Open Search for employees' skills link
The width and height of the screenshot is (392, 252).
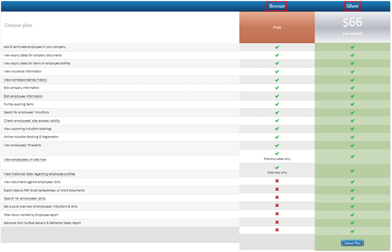[x=25, y=198]
